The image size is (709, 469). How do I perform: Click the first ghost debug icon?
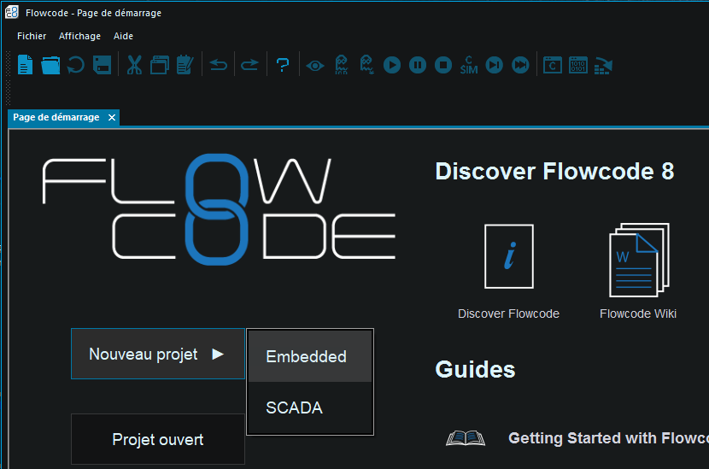point(342,65)
